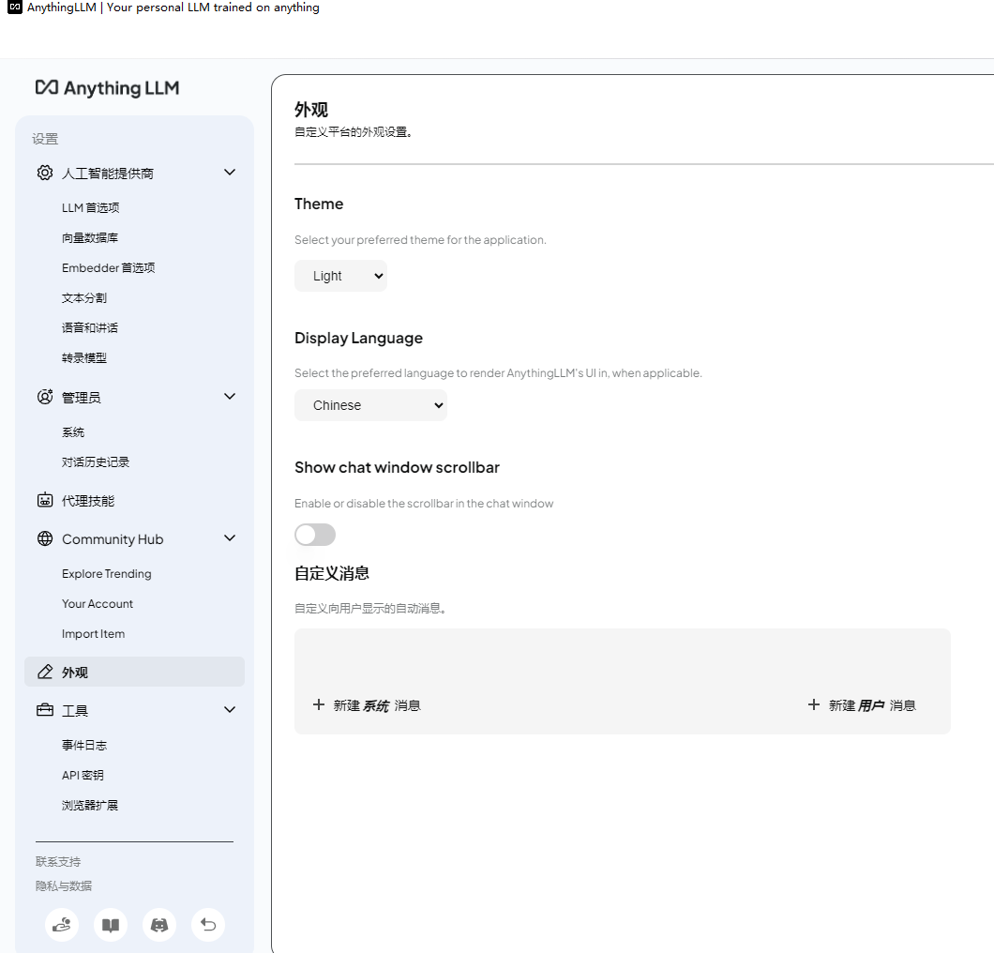Click the 设置 label atop sidebar

(x=45, y=139)
